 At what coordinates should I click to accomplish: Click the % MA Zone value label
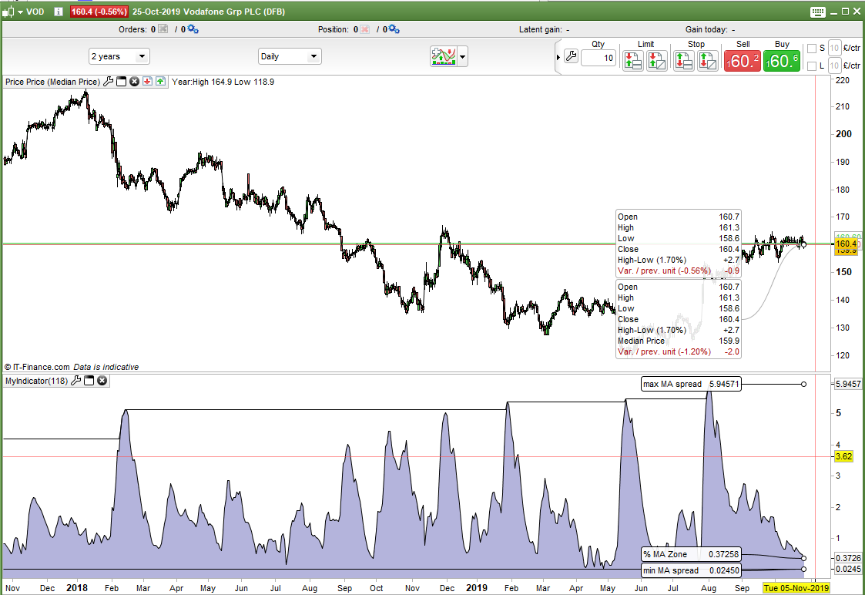(691, 554)
